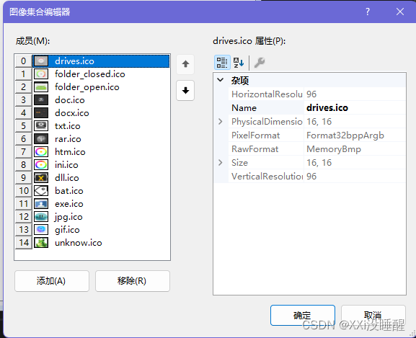
Task: Click the move down arrow button
Action: coord(185,90)
